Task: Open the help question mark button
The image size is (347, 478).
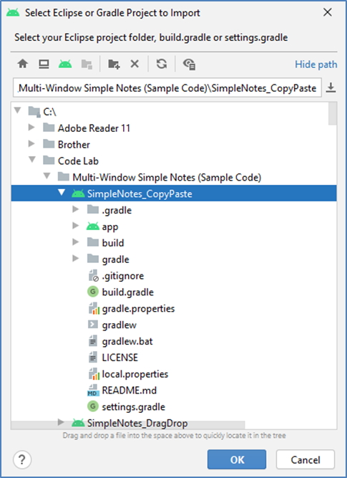Action: click(22, 459)
